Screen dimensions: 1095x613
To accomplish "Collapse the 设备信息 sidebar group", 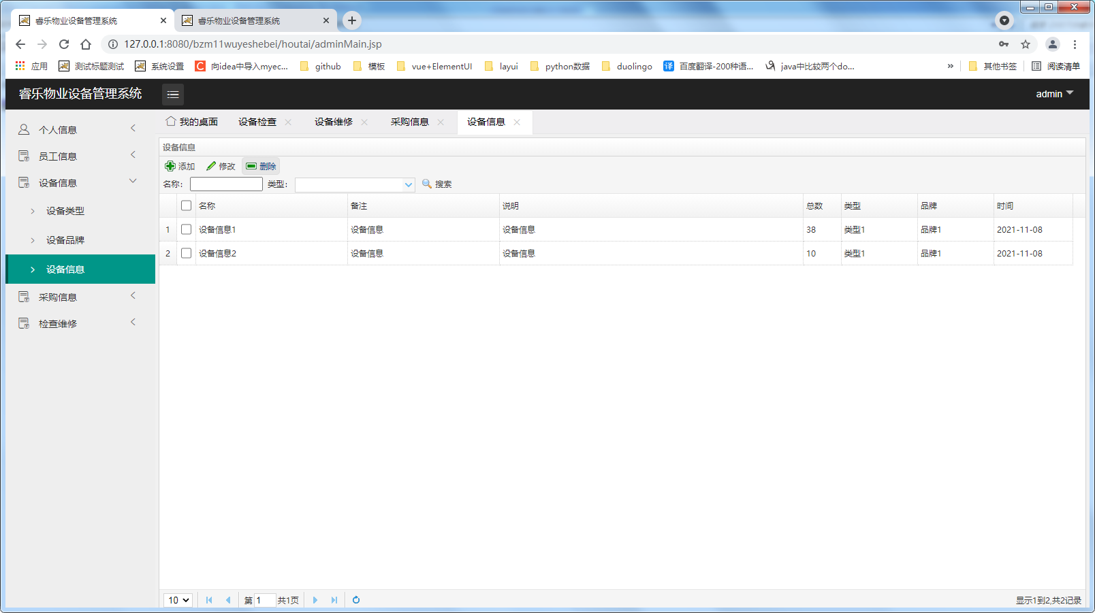I will tap(133, 181).
